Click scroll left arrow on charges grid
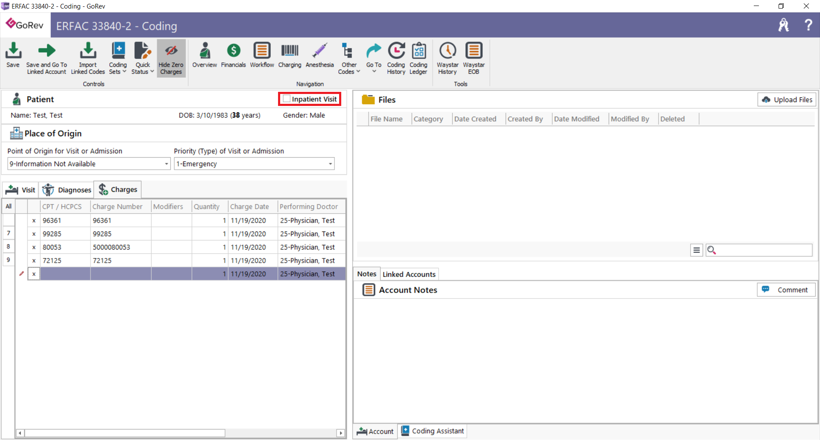This screenshot has height=440, width=820. (20, 433)
